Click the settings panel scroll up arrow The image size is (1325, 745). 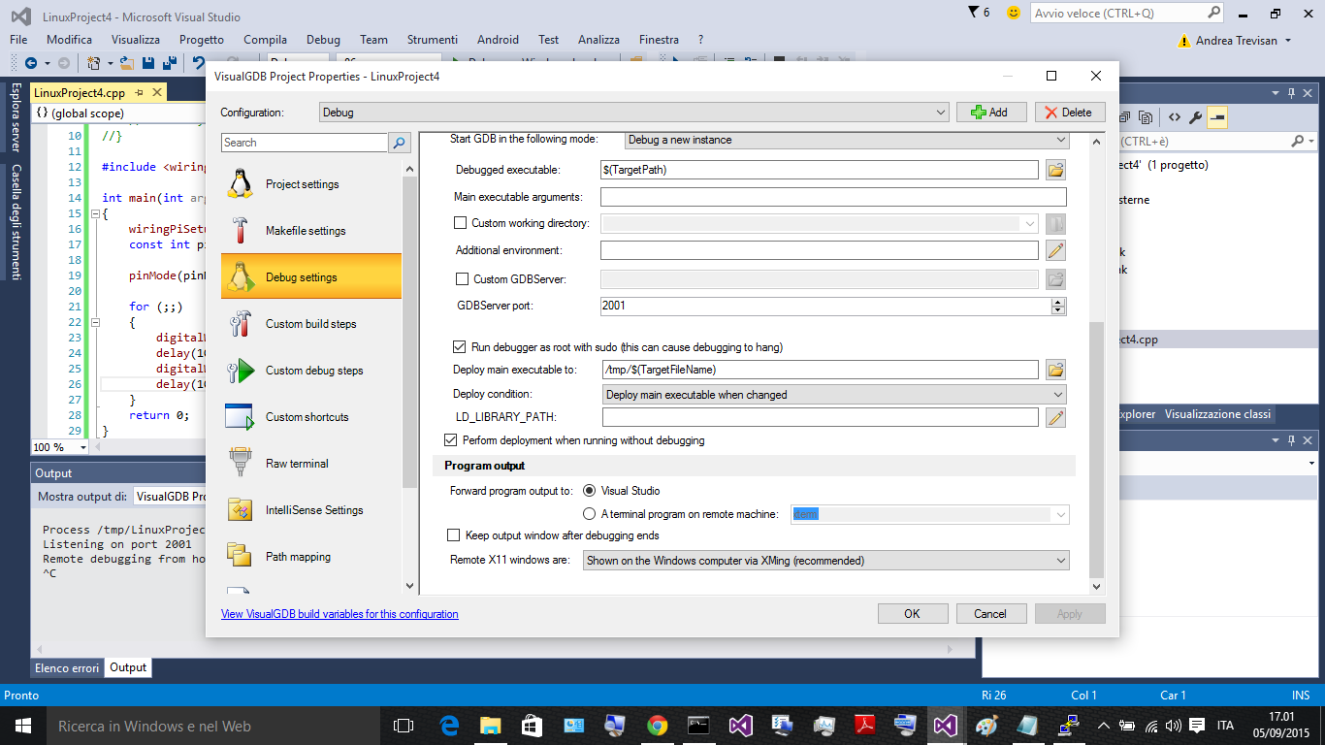pyautogui.click(x=1097, y=142)
